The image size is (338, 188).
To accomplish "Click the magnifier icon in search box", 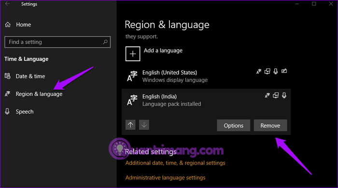I will pyautogui.click(x=105, y=42).
